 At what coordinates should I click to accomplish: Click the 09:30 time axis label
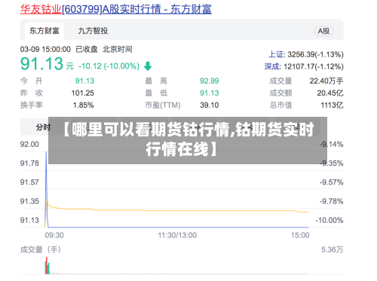pos(54,235)
